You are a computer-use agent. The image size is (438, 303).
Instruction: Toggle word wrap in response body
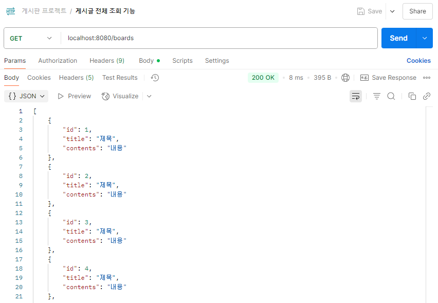point(356,96)
